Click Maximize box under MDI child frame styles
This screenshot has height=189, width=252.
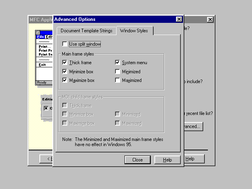[x=65, y=123]
